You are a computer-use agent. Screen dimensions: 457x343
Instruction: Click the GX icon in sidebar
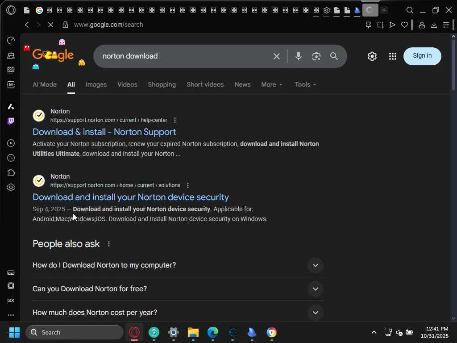pyautogui.click(x=11, y=300)
